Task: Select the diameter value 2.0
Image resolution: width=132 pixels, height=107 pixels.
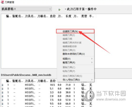Action: [51, 96]
